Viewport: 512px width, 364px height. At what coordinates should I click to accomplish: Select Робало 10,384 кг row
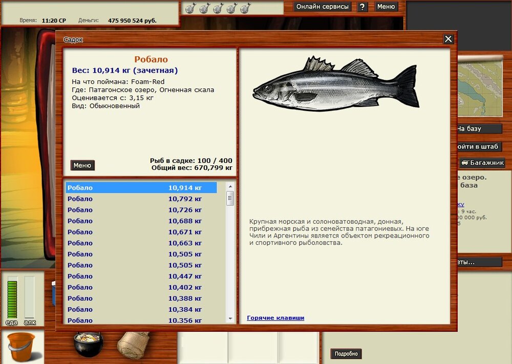click(x=141, y=310)
